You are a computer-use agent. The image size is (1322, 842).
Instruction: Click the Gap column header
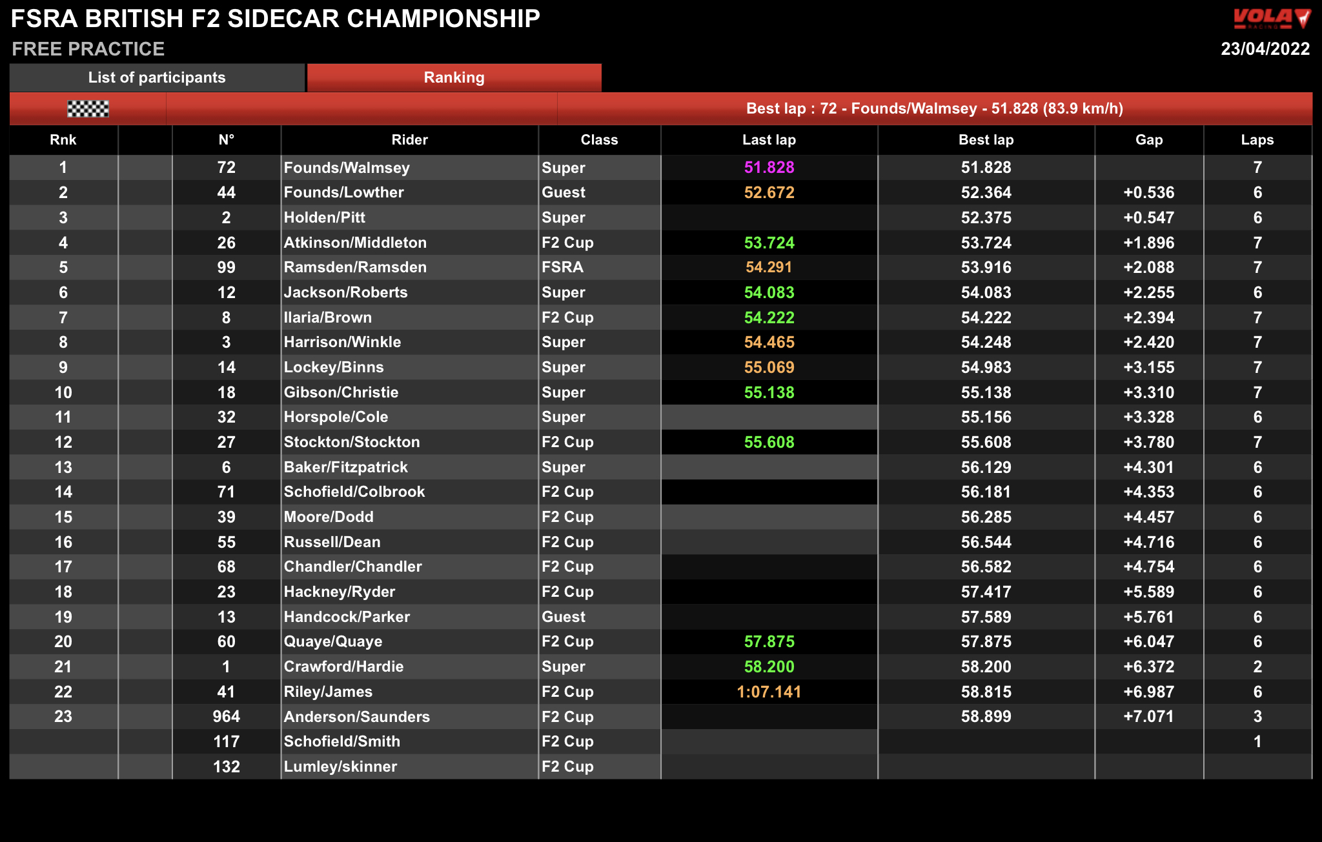click(1149, 140)
